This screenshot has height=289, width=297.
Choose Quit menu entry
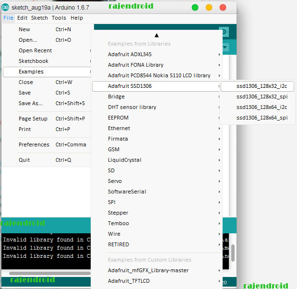[x=47, y=160]
